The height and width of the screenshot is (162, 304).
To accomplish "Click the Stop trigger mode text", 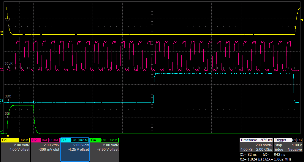I will [x=278, y=145].
